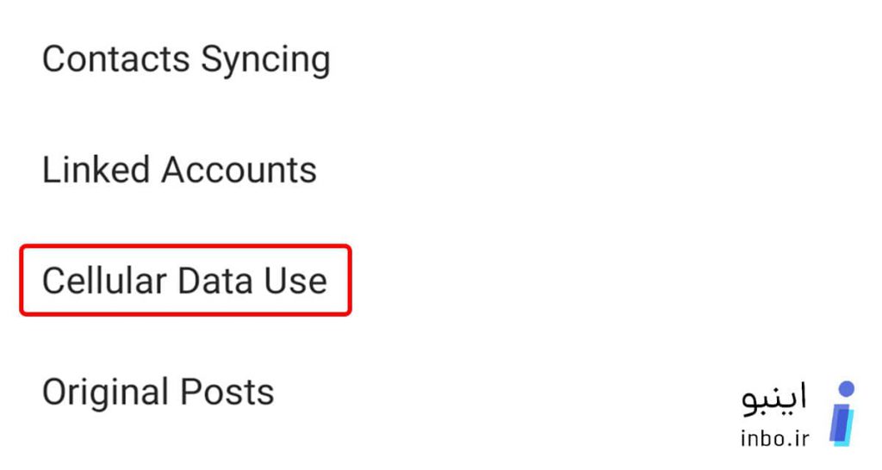Viewport: 882px width, 470px height.
Task: Click the blue inbo 'i' logo icon
Action: pos(842,414)
